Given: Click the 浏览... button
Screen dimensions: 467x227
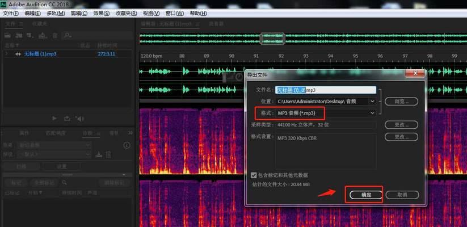Looking at the screenshot, I should pyautogui.click(x=402, y=102).
